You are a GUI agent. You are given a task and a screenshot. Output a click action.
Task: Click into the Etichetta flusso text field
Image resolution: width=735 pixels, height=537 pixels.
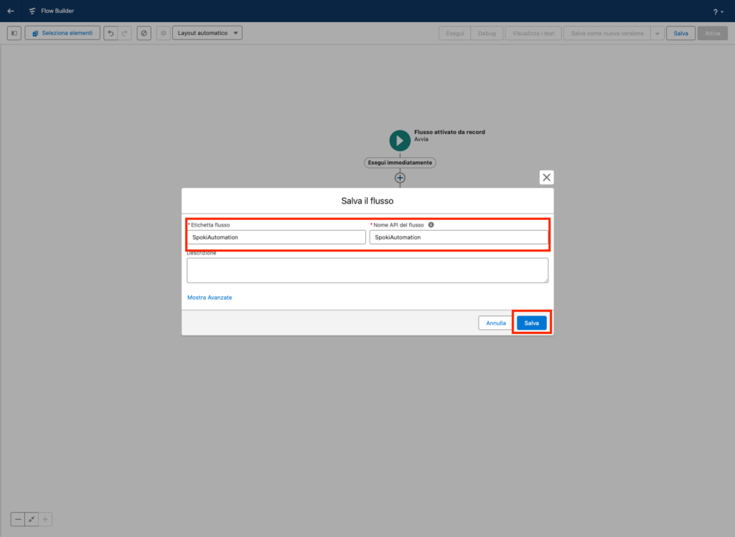[276, 237]
